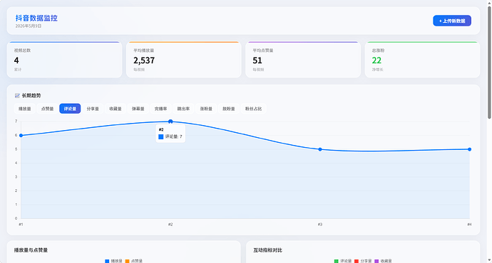Select the 完播率 tab
The image size is (492, 263).
[x=160, y=109]
